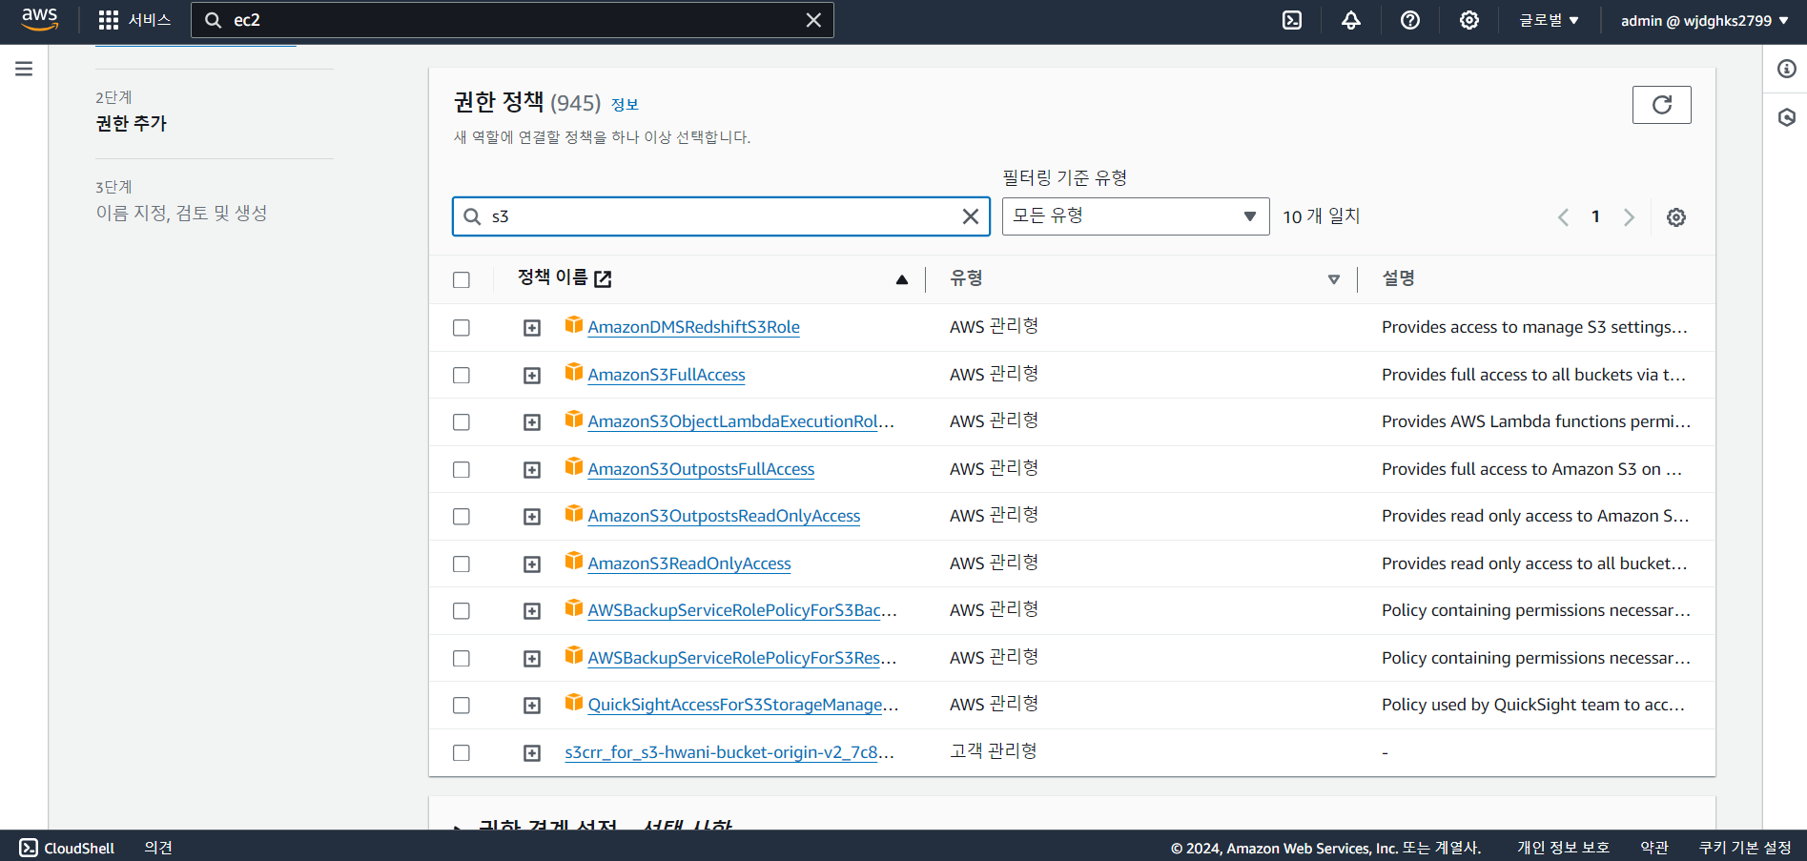The image size is (1807, 861).
Task: Expand the AmazonS3ObjectLambdaExecutionRole policy details
Action: [x=532, y=422]
